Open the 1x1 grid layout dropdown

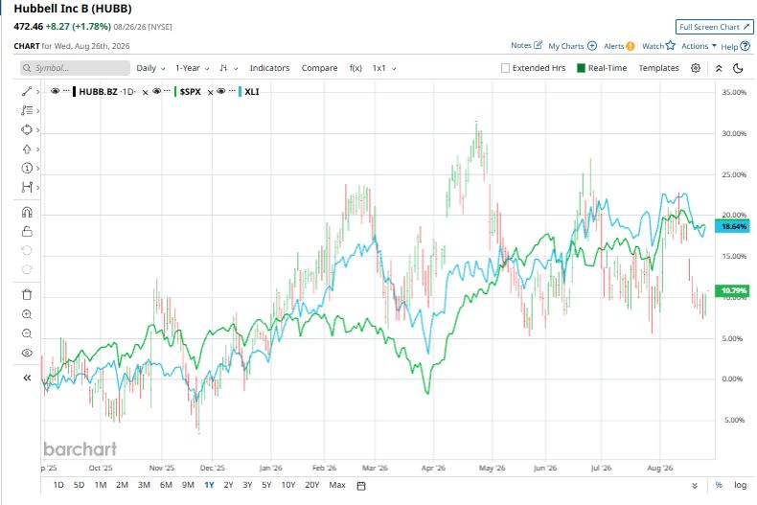point(384,68)
